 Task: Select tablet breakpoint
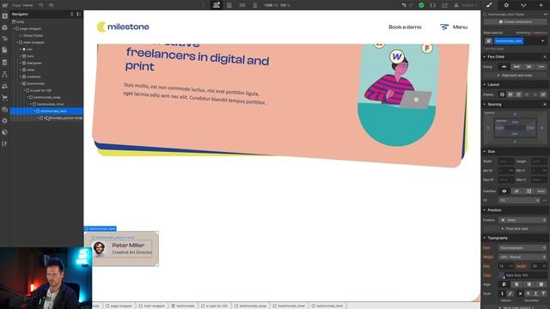click(229, 5)
